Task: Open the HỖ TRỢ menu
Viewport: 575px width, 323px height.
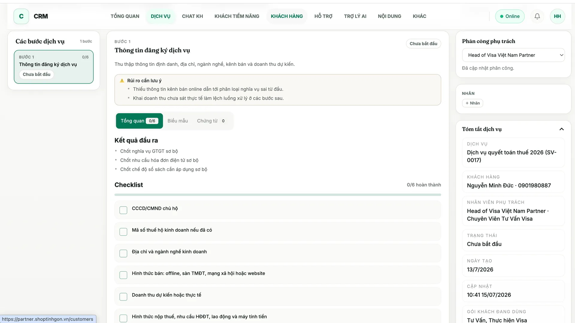Action: click(323, 16)
